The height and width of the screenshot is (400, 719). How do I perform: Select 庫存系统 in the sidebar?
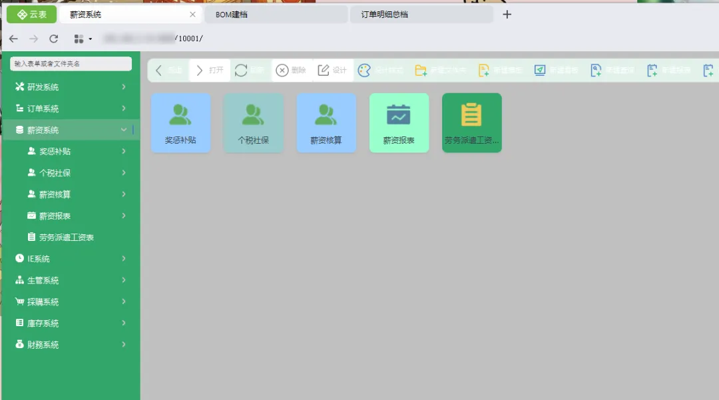[71, 323]
